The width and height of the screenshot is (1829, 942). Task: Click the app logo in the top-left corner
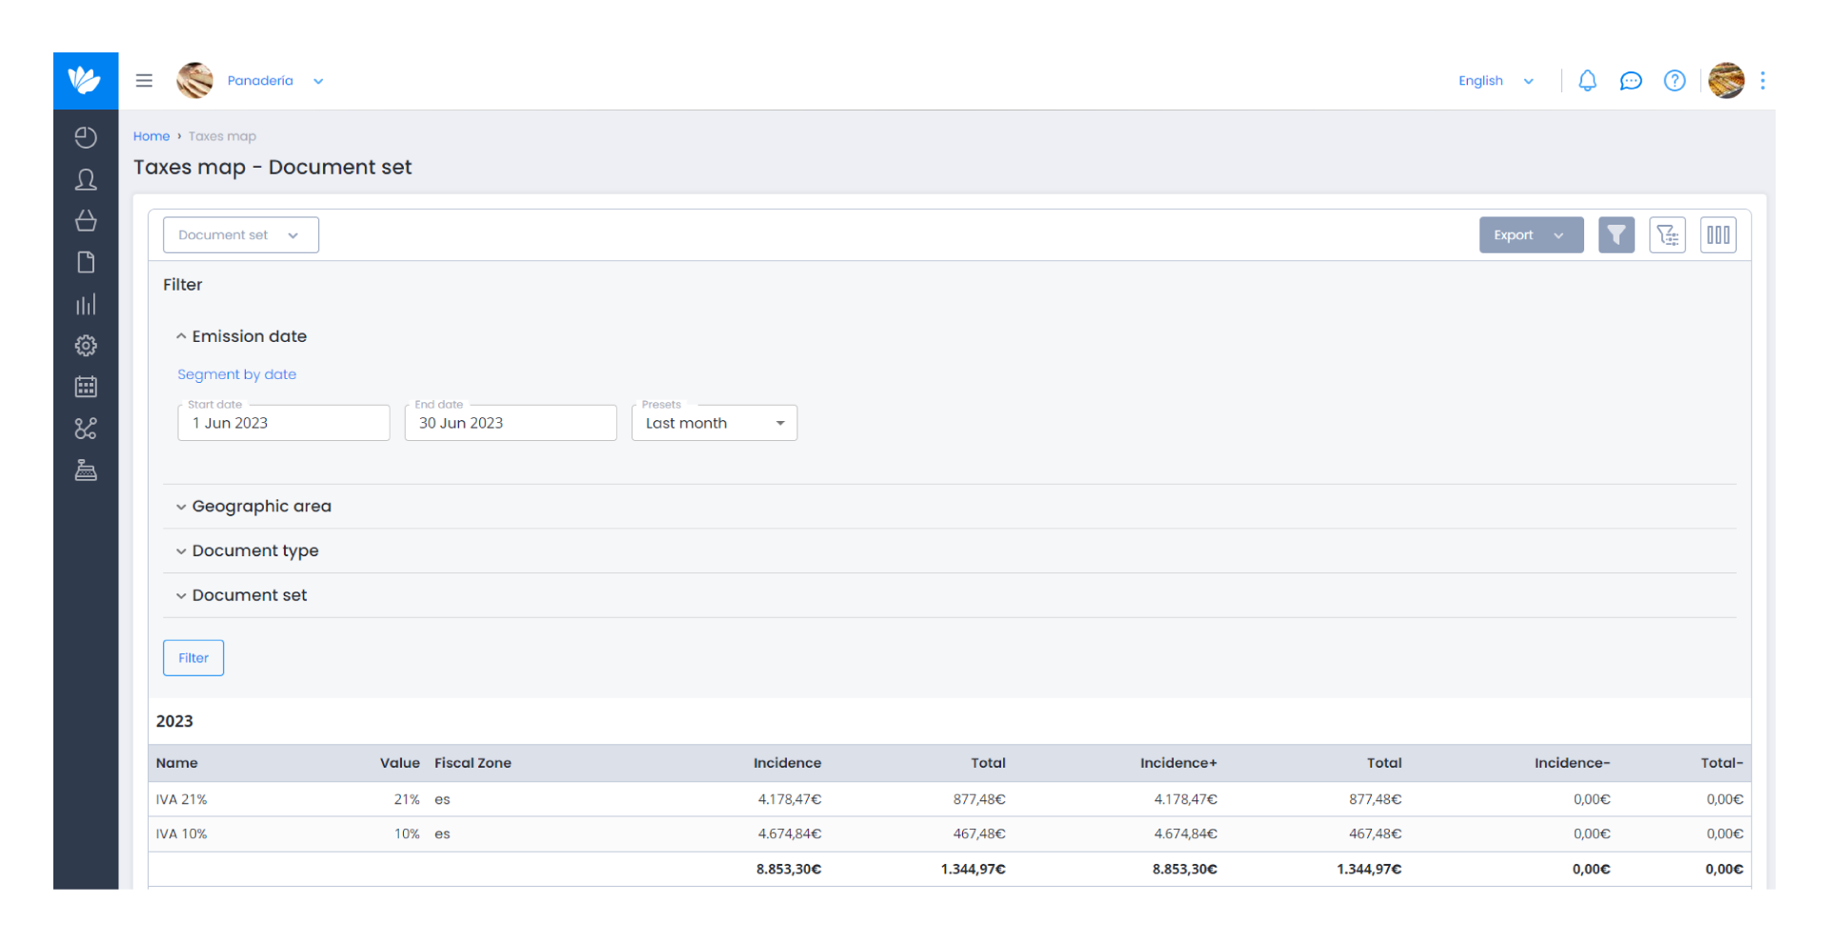pos(86,80)
